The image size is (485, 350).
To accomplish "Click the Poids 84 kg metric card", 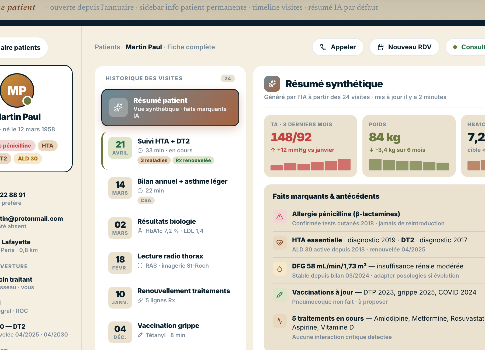I will [x=409, y=146].
